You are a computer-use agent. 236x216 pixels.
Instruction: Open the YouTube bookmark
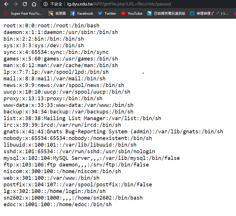(x=132, y=13)
